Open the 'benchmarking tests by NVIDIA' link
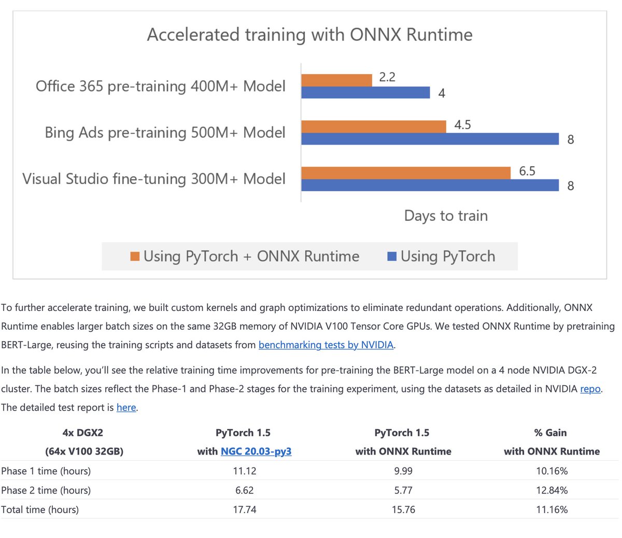The height and width of the screenshot is (538, 622). 326,345
